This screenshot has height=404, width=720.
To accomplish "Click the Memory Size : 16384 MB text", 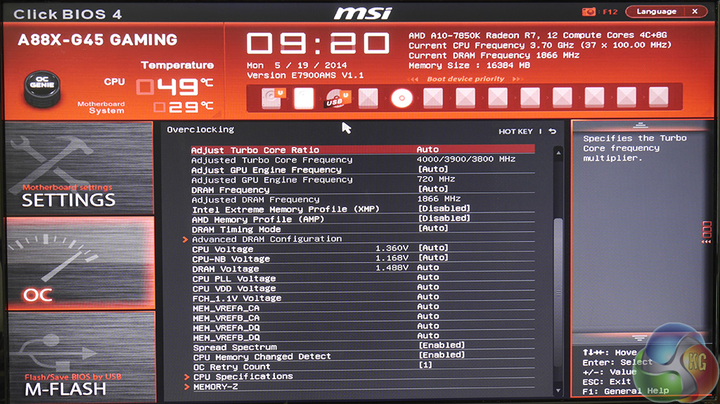I will 469,65.
